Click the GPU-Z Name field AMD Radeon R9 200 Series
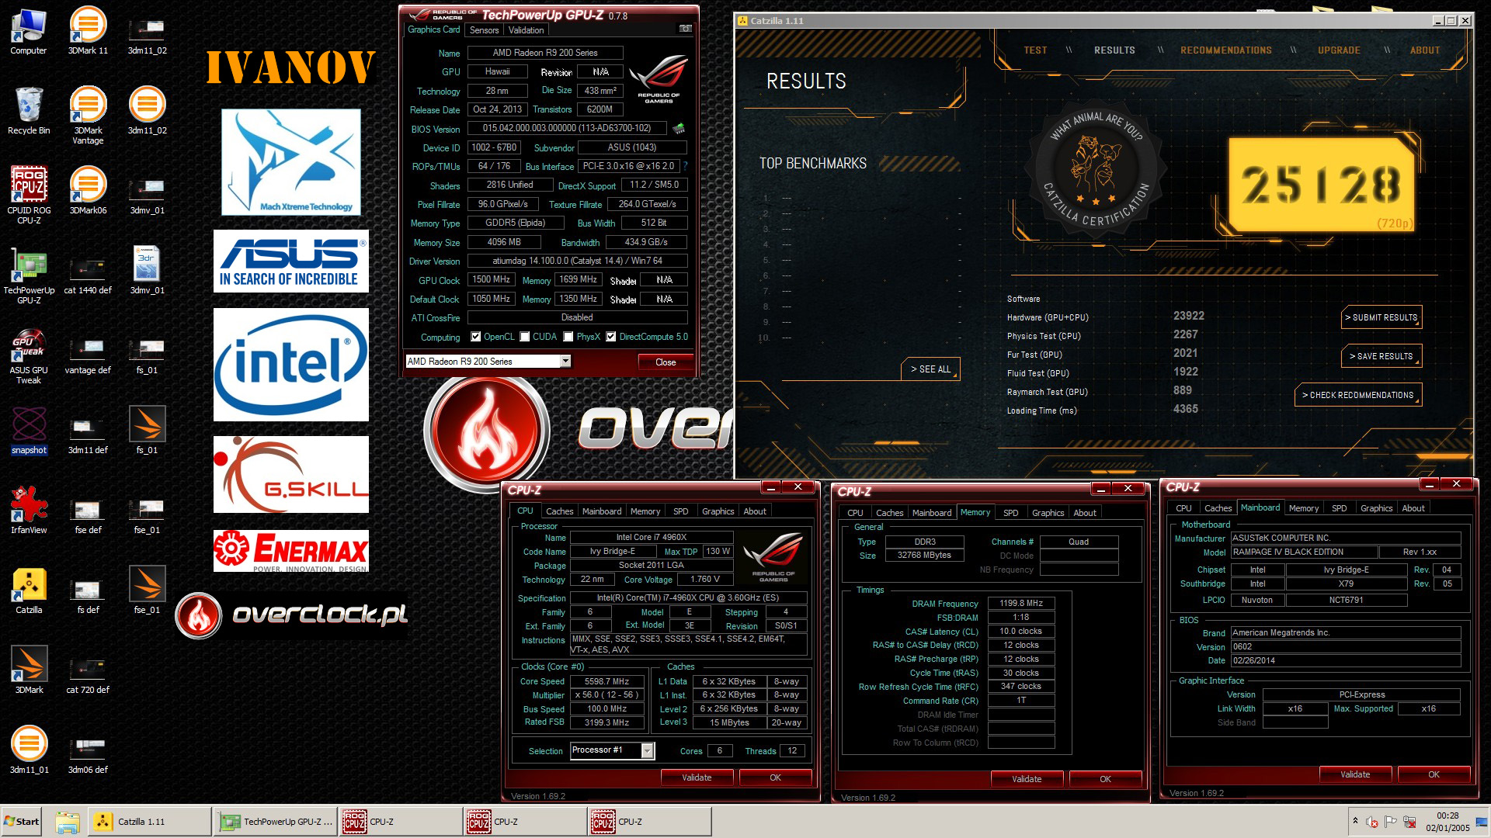Screen dimensions: 1491x838 pos(545,53)
